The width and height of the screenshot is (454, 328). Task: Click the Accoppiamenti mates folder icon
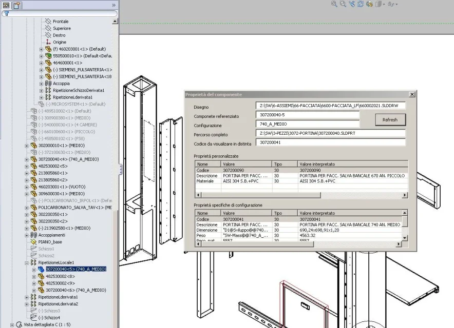click(x=34, y=235)
